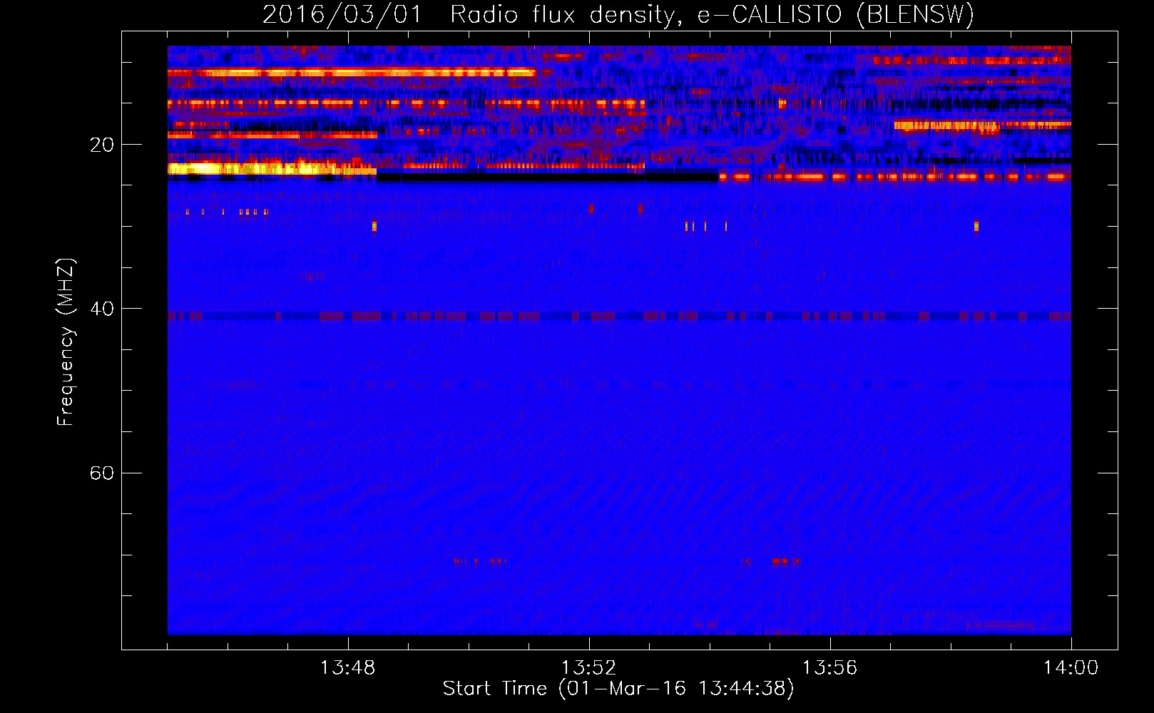Click the 14:00 time tick label
1154x713 pixels.
1071,668
